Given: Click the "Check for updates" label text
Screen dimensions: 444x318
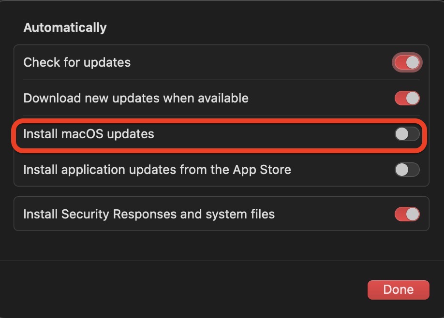Looking at the screenshot, I should click(x=77, y=63).
